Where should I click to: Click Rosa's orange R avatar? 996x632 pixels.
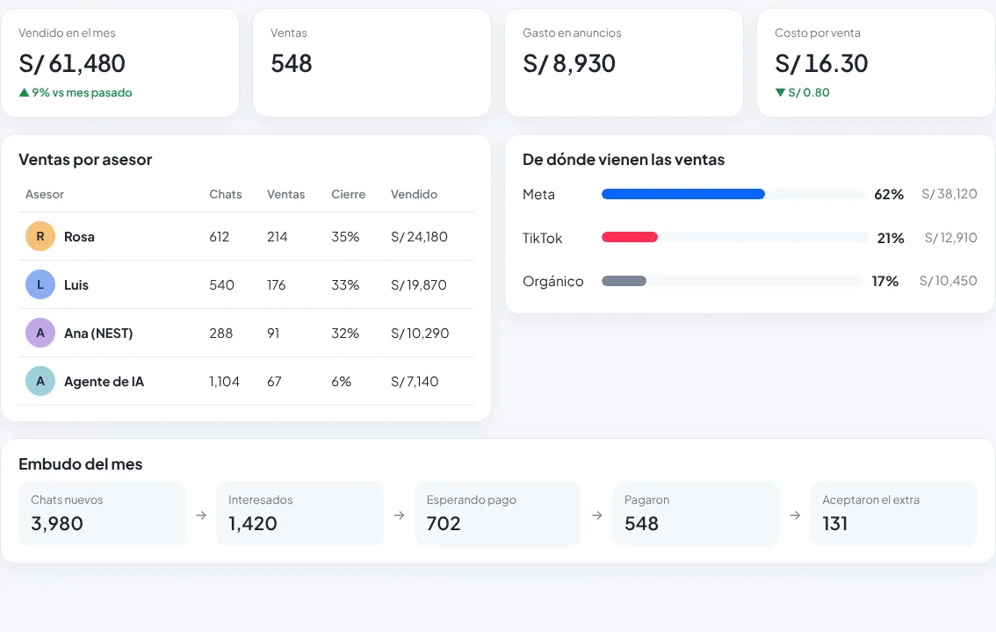pos(40,237)
